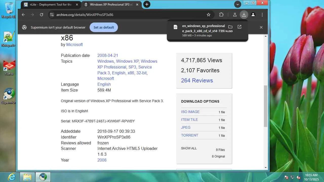Go back to the previous page

23,15
